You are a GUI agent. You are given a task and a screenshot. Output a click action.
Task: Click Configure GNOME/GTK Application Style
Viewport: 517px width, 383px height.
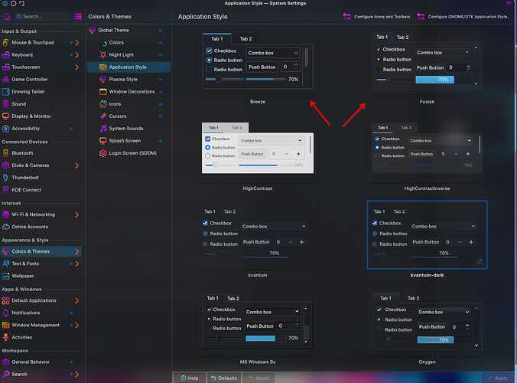463,17
